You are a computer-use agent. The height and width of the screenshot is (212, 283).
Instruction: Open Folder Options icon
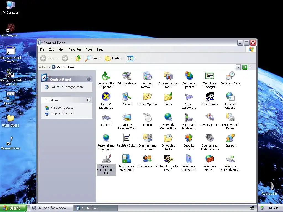point(147,99)
